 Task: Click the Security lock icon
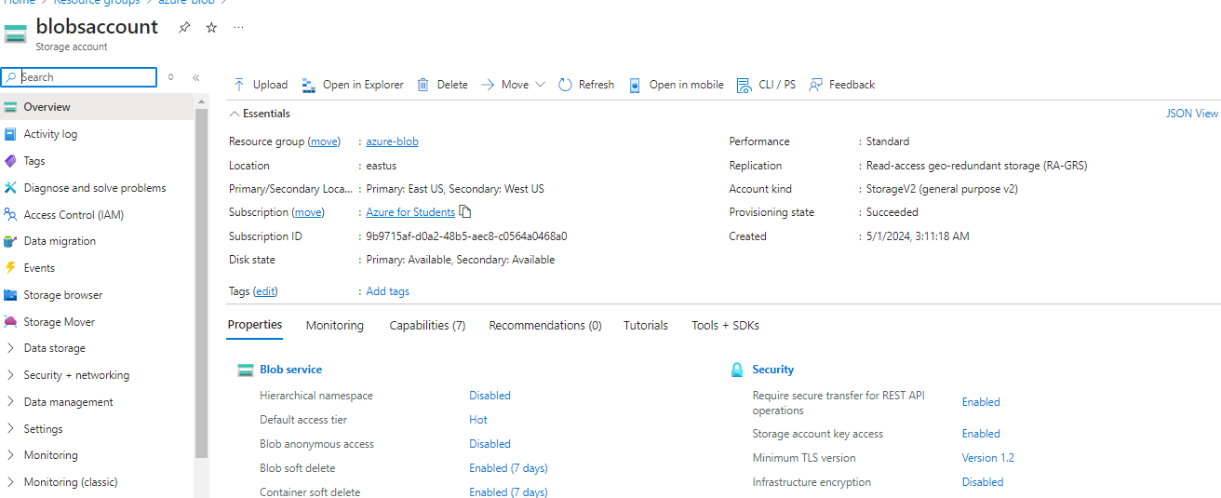pos(737,370)
